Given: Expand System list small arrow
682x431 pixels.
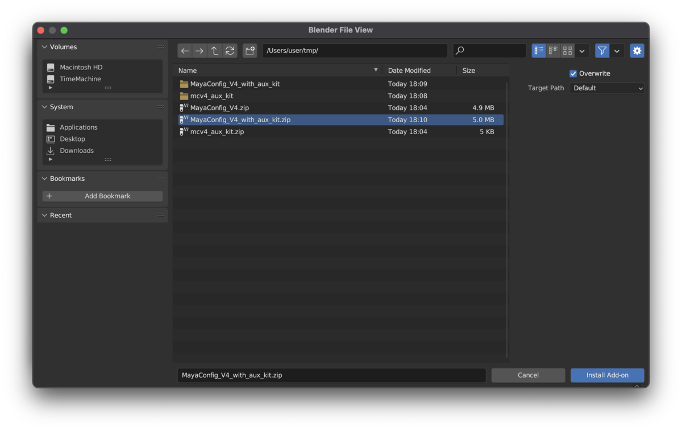Looking at the screenshot, I should (51, 159).
